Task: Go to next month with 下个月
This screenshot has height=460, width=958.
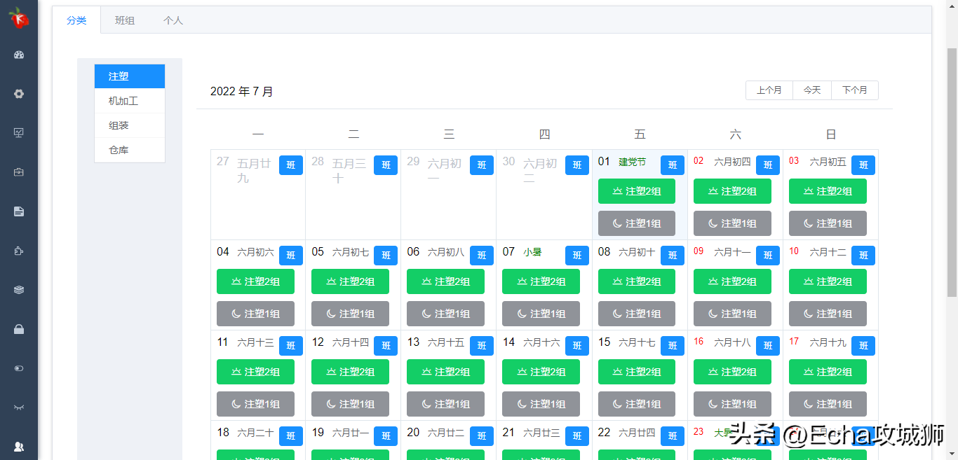Action: [855, 90]
